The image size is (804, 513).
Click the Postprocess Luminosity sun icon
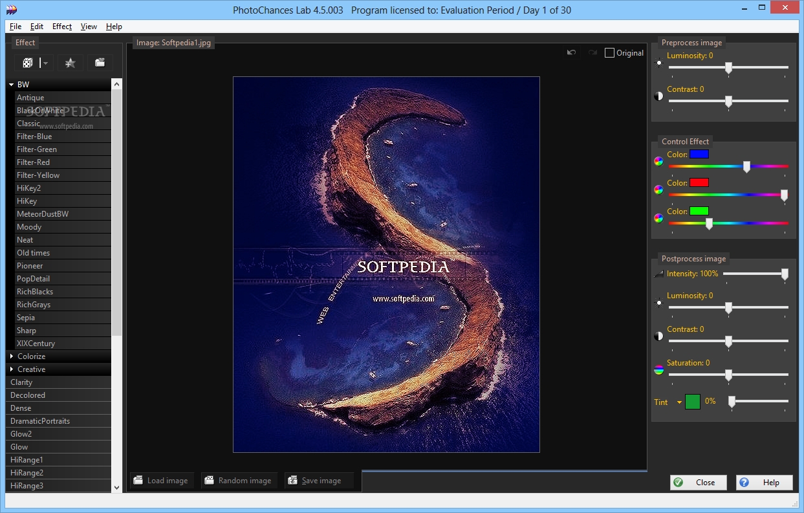658,302
